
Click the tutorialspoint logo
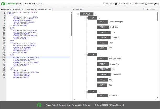click(x=12, y=4)
